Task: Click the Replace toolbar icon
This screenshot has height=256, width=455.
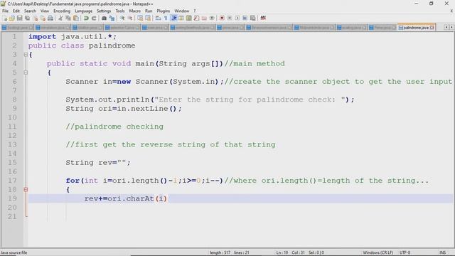Action: click(112, 18)
